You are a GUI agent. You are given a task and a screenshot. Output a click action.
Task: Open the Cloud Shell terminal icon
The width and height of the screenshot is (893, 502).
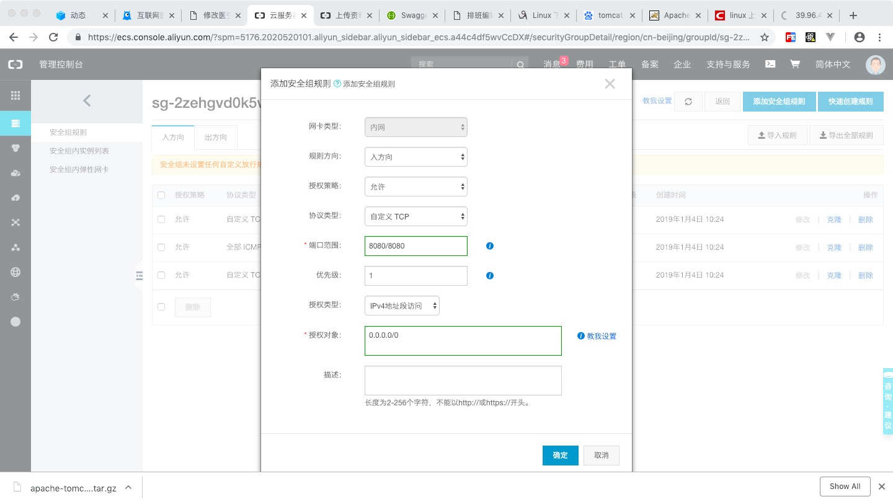coord(770,64)
